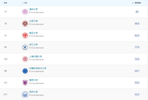The height and width of the screenshot is (100, 148).
Task: Click China (Mainland) text under 清华大学
Action: (37, 12)
